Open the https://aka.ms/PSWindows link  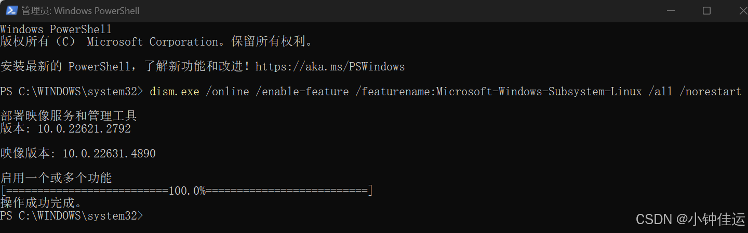point(330,66)
